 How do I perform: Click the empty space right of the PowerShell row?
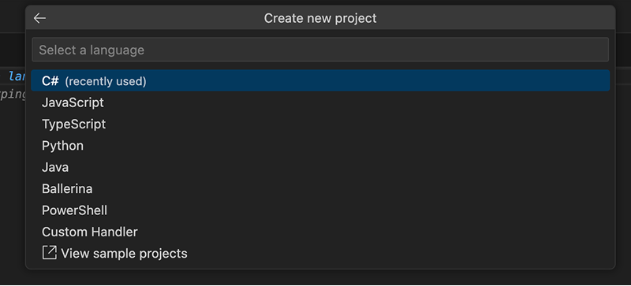tap(358, 210)
